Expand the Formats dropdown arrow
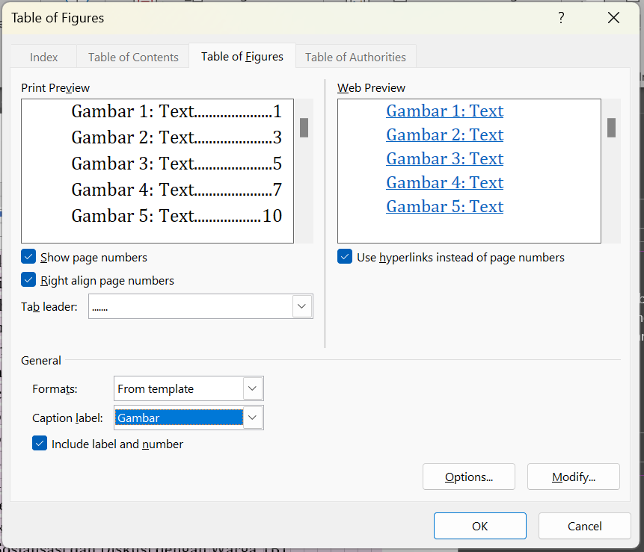The height and width of the screenshot is (552, 644). (252, 388)
